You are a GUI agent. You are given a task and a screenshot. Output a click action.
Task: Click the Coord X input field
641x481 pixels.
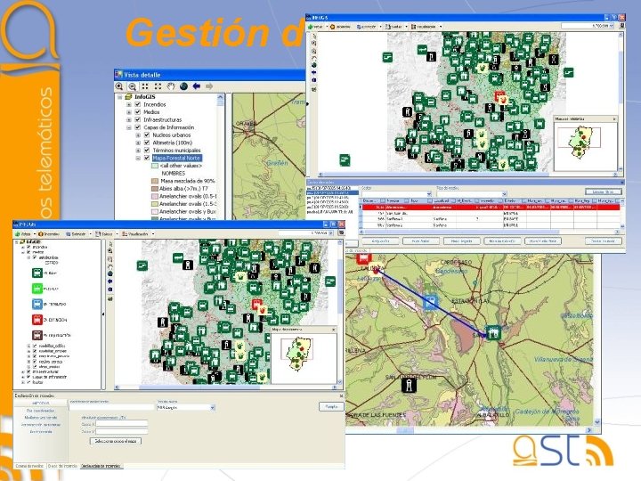click(121, 424)
